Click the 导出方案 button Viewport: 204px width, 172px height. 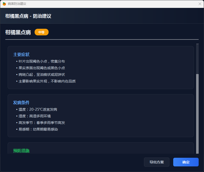pos(156,162)
